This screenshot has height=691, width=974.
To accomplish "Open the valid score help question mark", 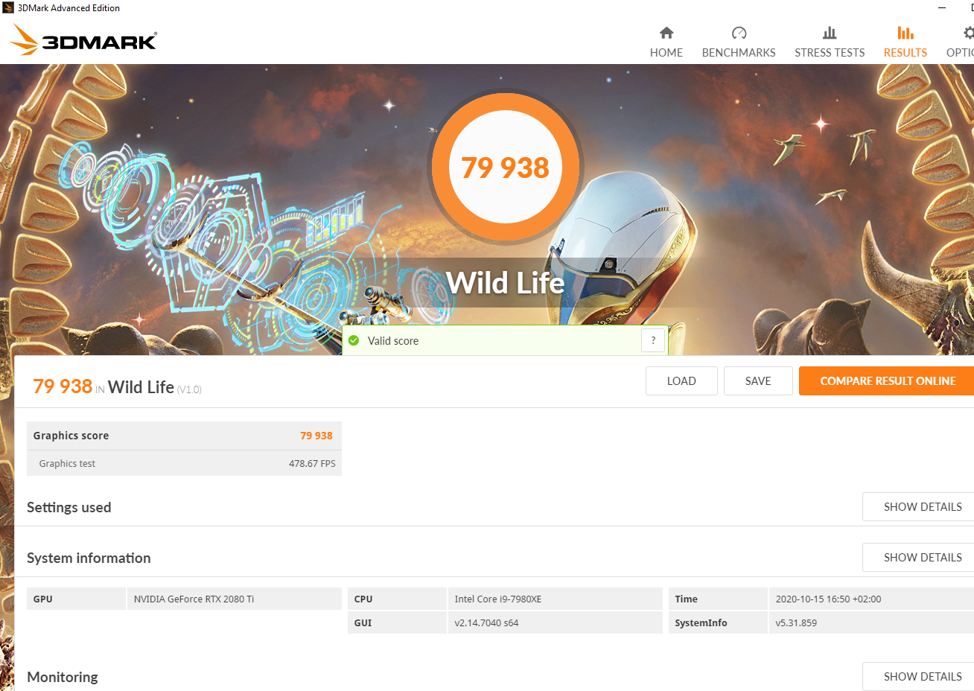I will point(653,340).
